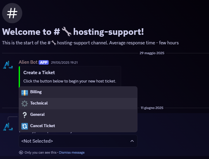Image resolution: width=209 pixels, height=159 pixels.
Task: Collapse the dropdown using the chevron arrow
Action: tap(132, 141)
